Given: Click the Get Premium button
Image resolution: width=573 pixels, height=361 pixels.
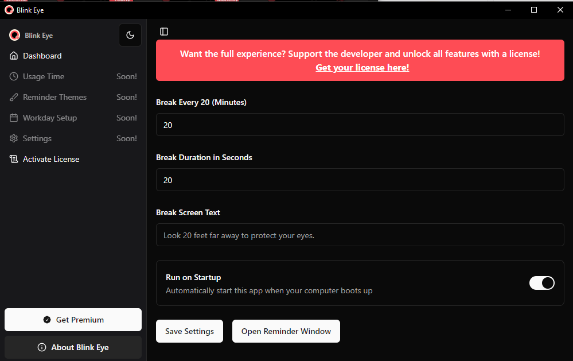Looking at the screenshot, I should click(73, 320).
